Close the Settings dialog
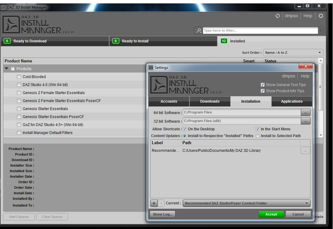Image resolution: width=333 pixels, height=229 pixels. click(305, 66)
